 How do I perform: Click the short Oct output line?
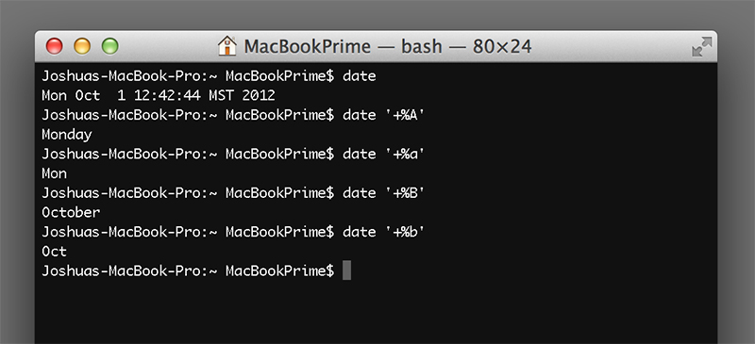coord(55,251)
